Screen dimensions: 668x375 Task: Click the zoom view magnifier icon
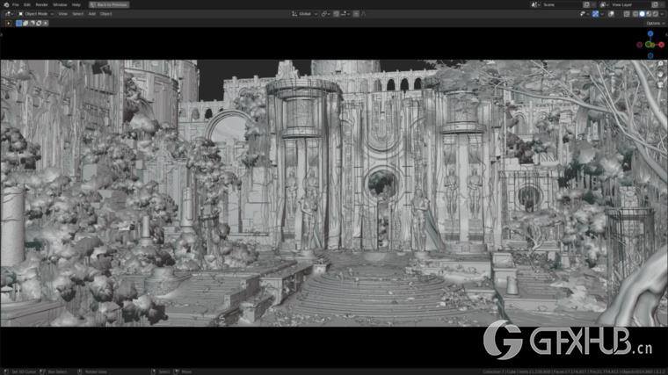(x=661, y=64)
